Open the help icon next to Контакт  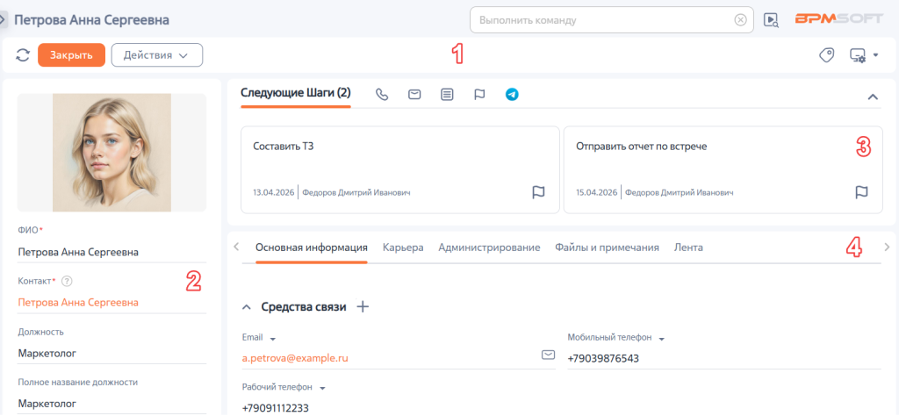pos(67,281)
